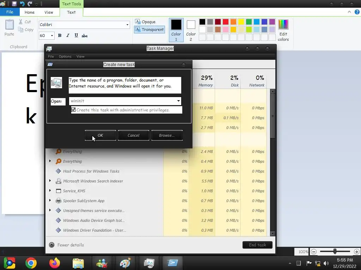361x270 pixels.
Task: Sort processes by Memory column
Action: [202, 81]
